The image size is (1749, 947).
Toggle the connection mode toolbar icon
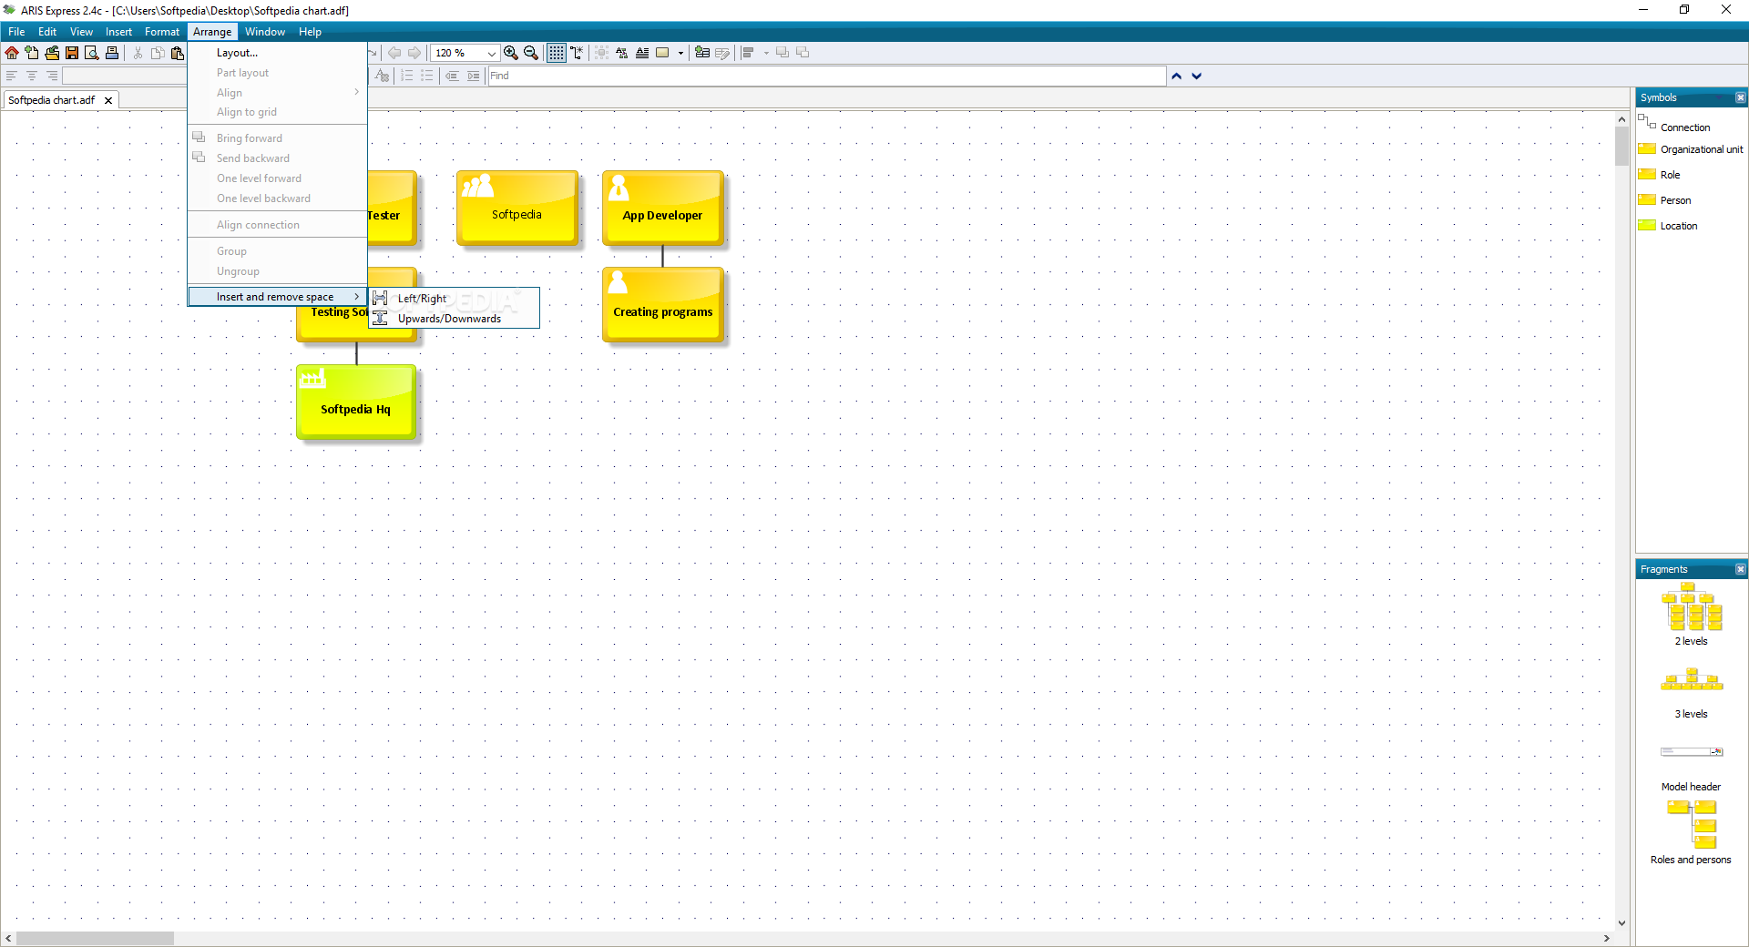577,53
